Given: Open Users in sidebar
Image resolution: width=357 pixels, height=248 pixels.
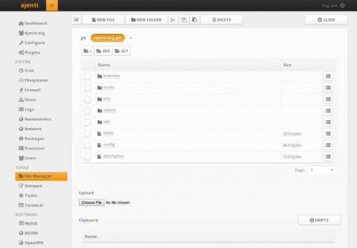Looking at the screenshot, I should point(28,158).
